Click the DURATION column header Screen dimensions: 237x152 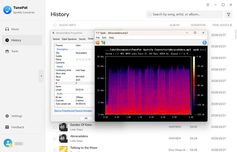pos(198,25)
